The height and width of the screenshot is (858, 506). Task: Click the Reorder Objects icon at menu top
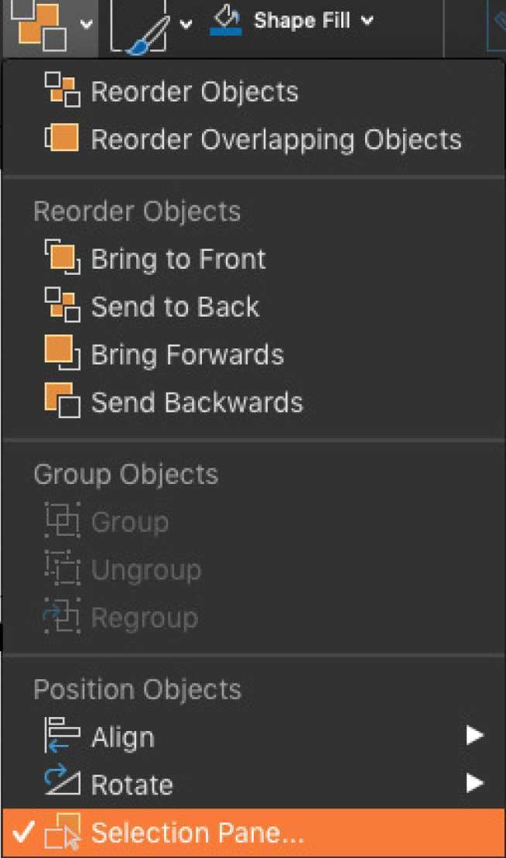62,91
